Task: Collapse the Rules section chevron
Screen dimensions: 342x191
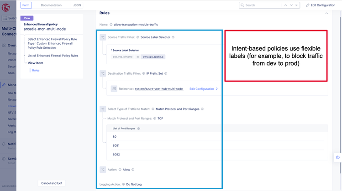Action: pyautogui.click(x=326, y=13)
